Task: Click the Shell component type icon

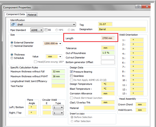Action: pos(14,25)
